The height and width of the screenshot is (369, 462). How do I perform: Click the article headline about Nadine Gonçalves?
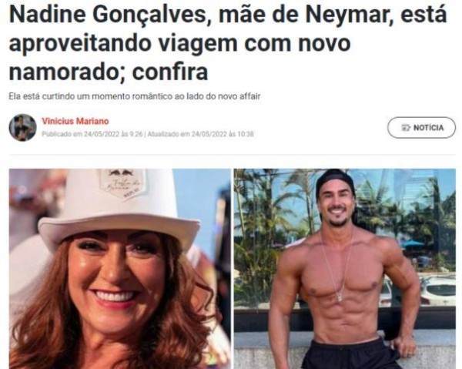228,42
